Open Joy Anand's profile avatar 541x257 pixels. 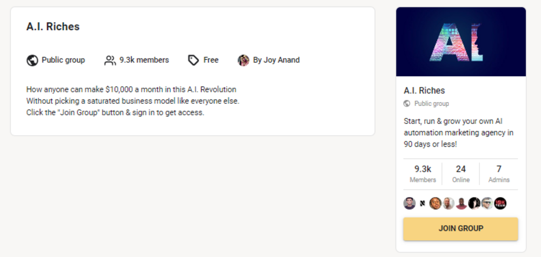pos(243,61)
